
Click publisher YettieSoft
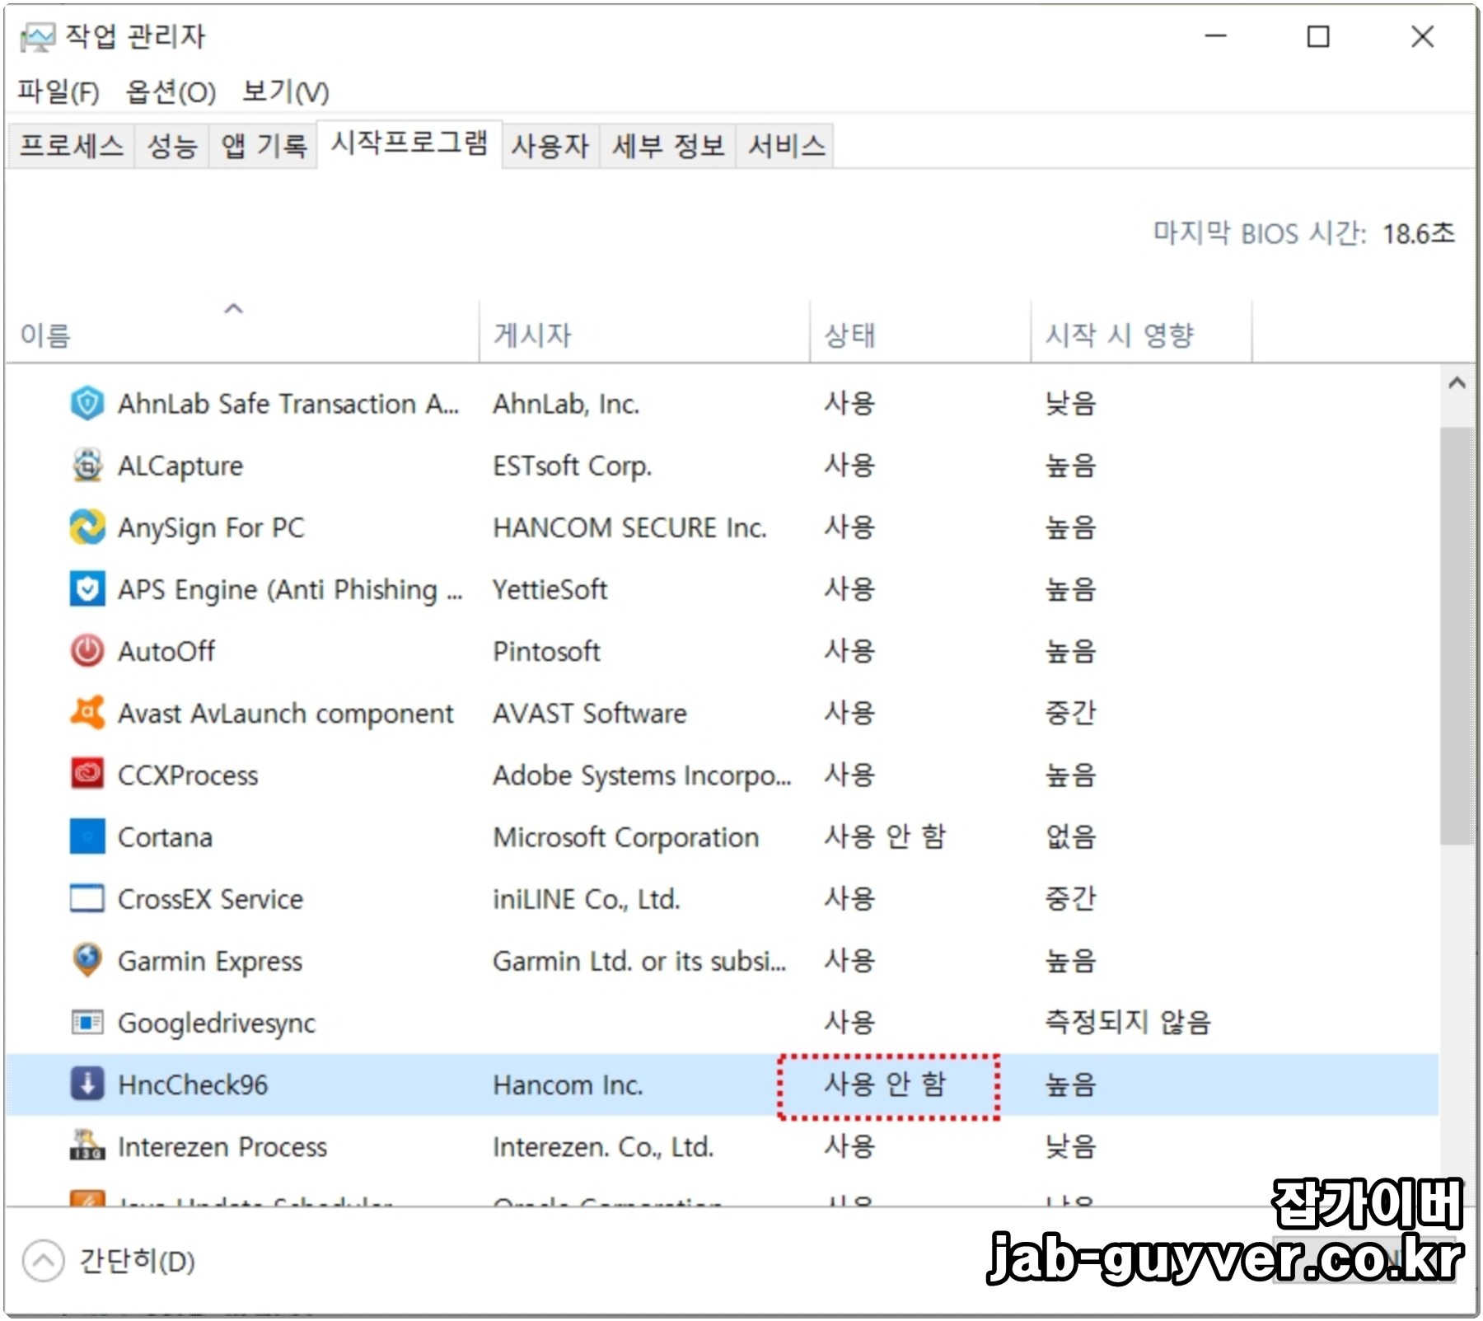[x=550, y=589]
